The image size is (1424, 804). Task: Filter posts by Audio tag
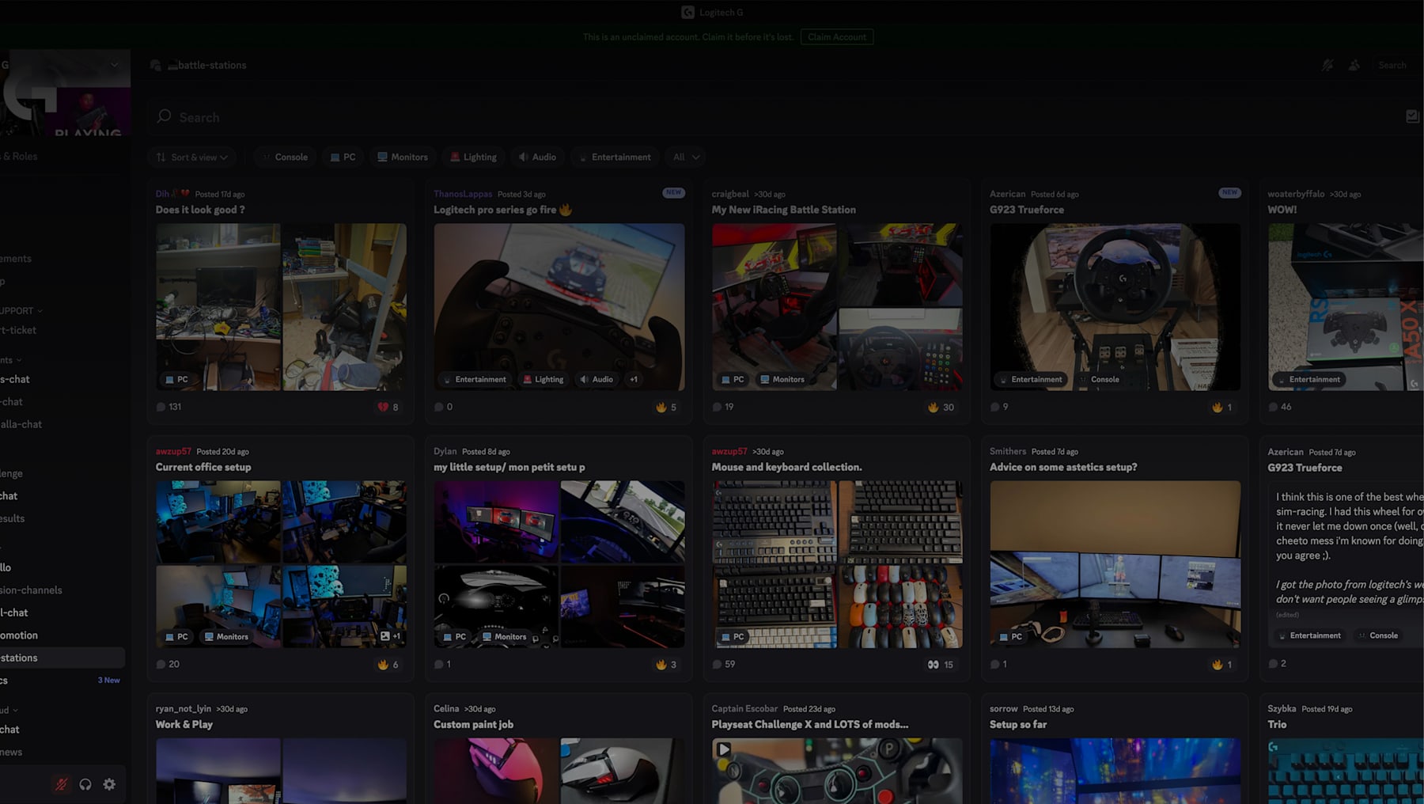(x=537, y=157)
